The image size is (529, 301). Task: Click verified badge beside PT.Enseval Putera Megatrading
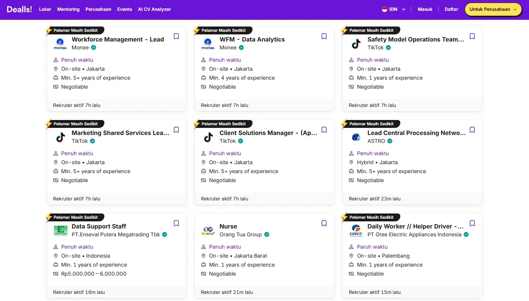pos(165,234)
